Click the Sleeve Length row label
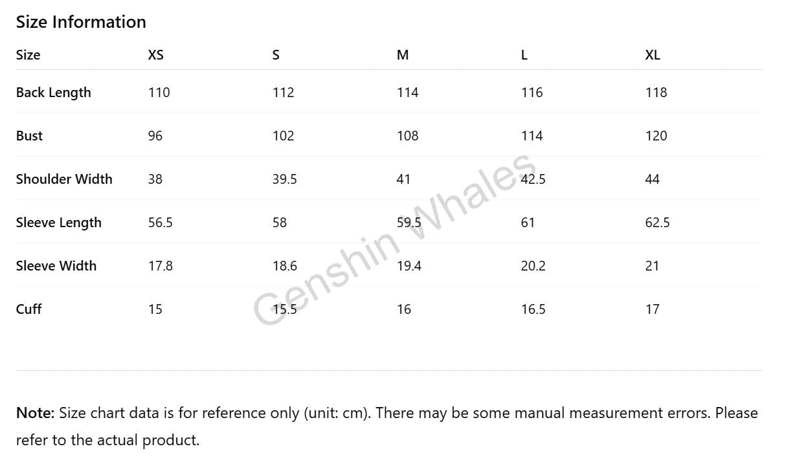This screenshot has height=475, width=786. [59, 223]
